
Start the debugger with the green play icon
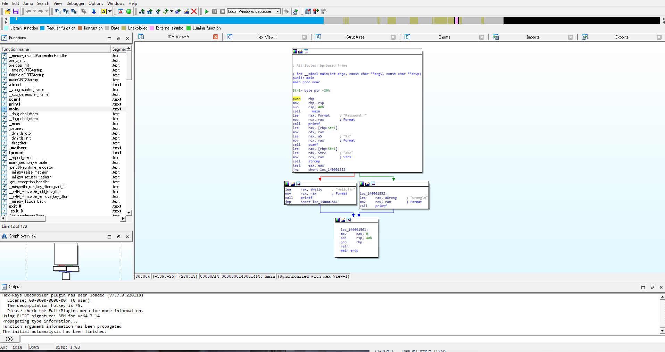(x=207, y=11)
